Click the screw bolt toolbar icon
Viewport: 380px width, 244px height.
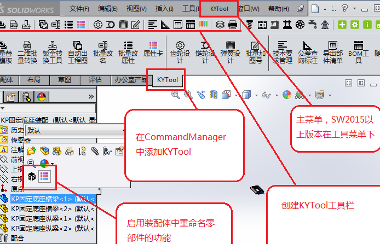249,25
